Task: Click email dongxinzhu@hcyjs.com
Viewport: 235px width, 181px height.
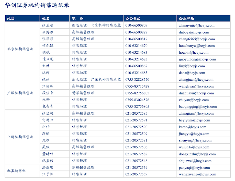Action: [x=197, y=154]
